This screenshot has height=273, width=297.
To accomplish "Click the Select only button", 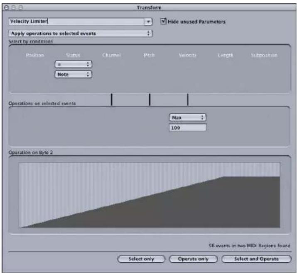I will point(141,259).
